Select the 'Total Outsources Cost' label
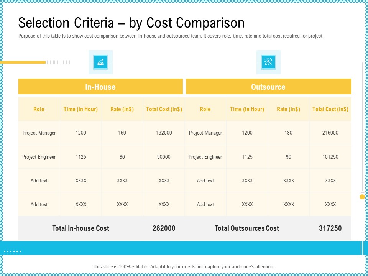The height and width of the screenshot is (276, 368). point(247,228)
